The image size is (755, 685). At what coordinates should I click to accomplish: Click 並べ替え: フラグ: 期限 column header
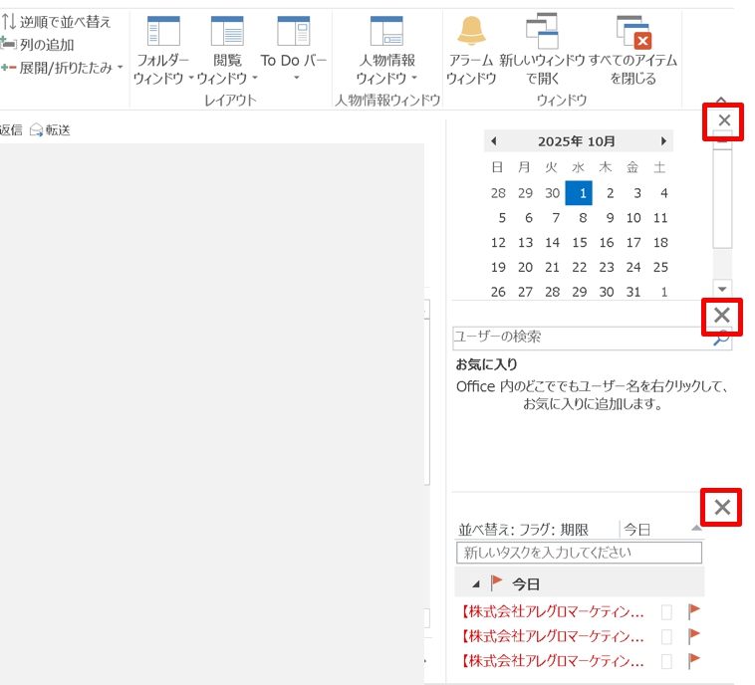pyautogui.click(x=524, y=530)
